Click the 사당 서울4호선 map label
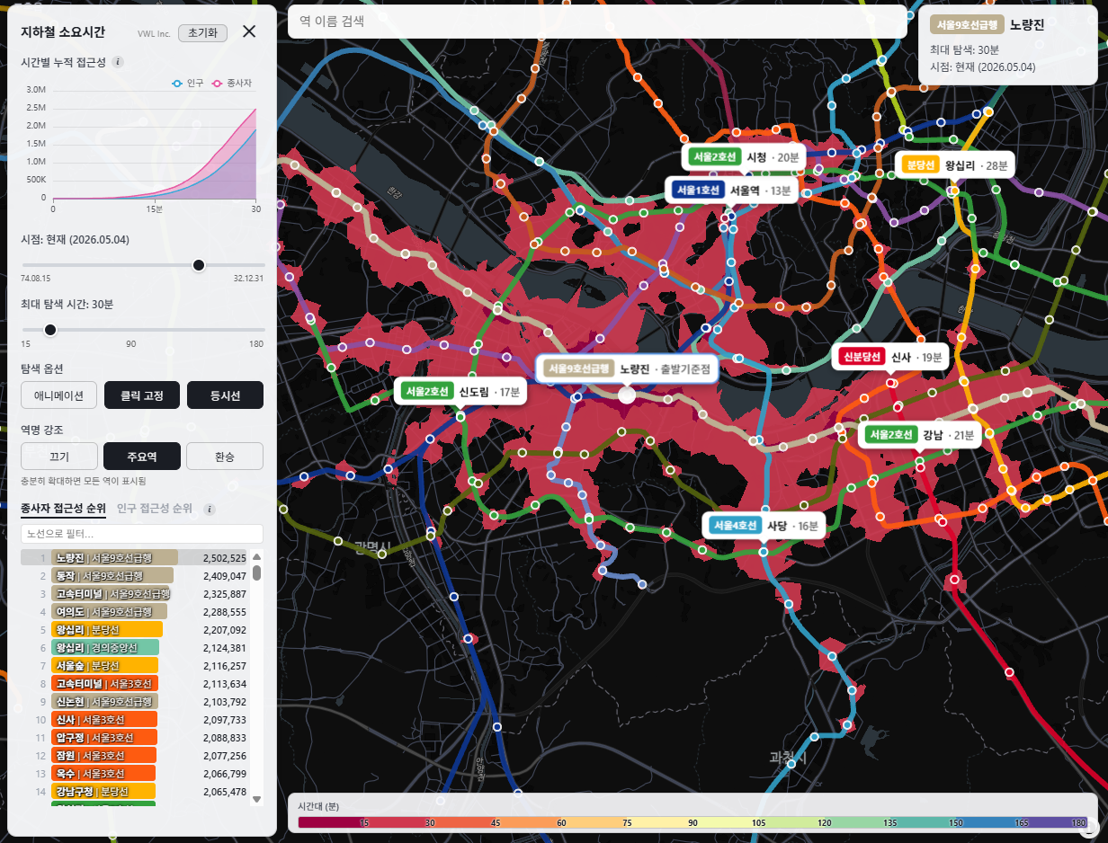The image size is (1108, 843). [764, 526]
